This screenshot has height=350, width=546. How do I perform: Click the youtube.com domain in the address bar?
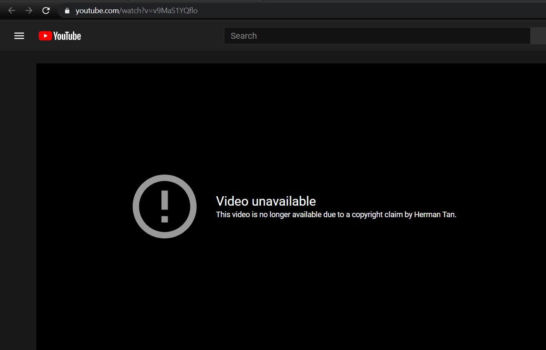tap(97, 11)
